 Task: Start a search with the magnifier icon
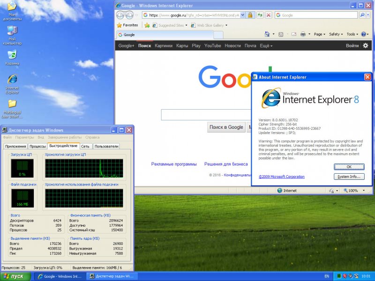pos(362,15)
